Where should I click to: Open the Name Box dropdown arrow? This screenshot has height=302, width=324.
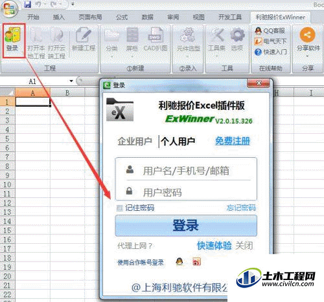71,81
